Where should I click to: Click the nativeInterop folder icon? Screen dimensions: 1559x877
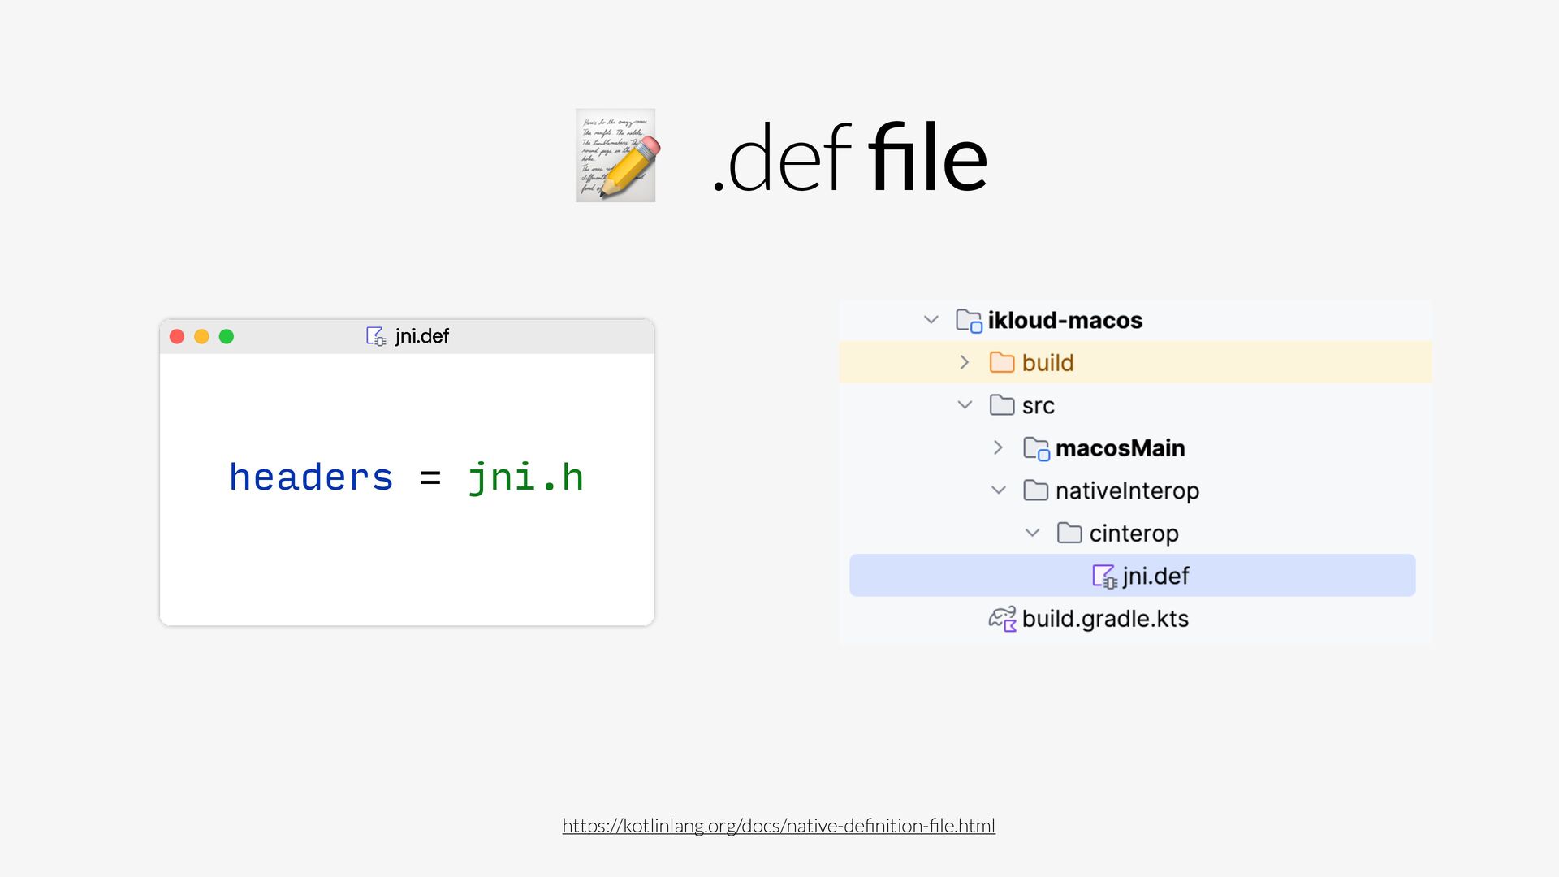click(1035, 490)
